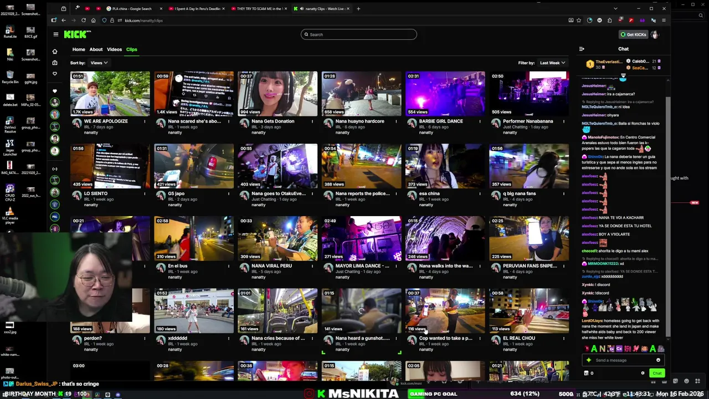Open the Following heart outline icon in sidebar

click(x=54, y=73)
